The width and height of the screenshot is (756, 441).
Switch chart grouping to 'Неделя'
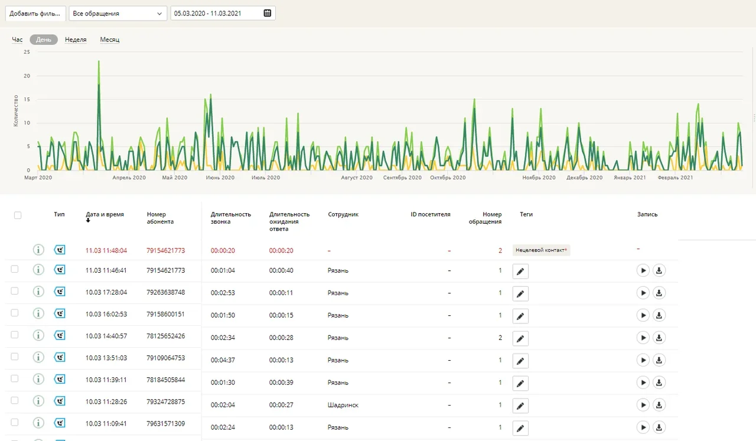coord(76,40)
